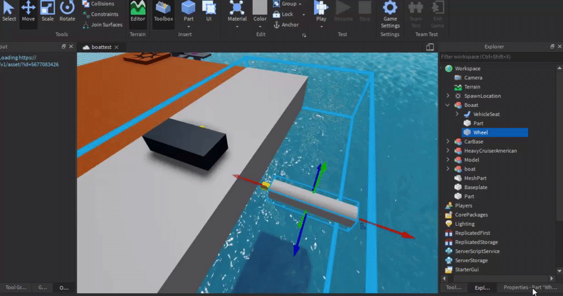563x296 pixels.
Task: Insert a new Part
Action: 188,11
